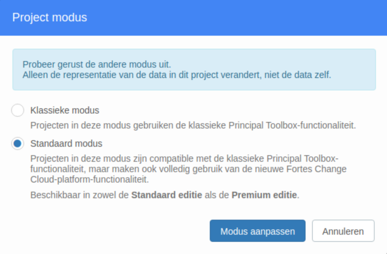Click the 'Alleen de representatie van de data' sentence
This screenshot has height=254, width=387.
click(x=177, y=75)
